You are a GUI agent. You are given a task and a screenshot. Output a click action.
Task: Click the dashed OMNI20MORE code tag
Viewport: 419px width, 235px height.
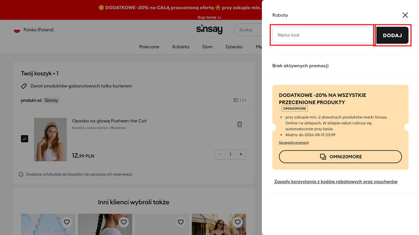coord(295,109)
